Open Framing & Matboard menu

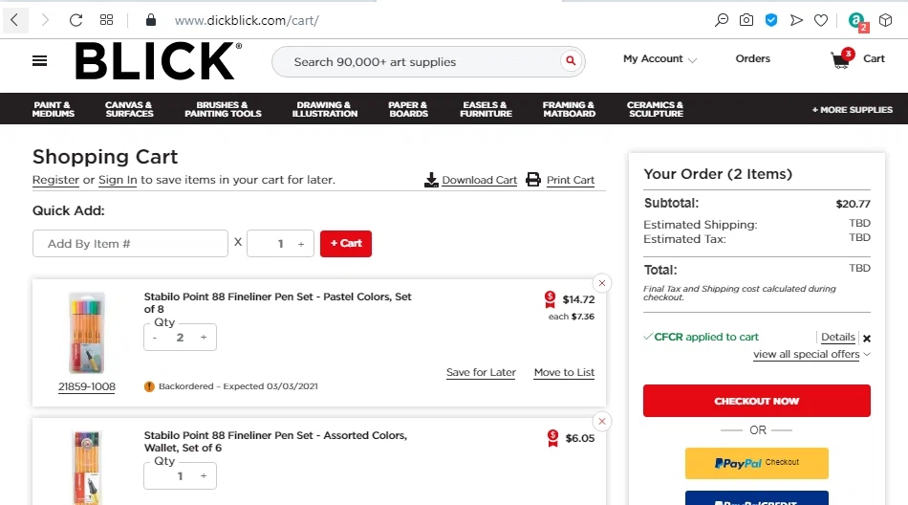[x=569, y=109]
